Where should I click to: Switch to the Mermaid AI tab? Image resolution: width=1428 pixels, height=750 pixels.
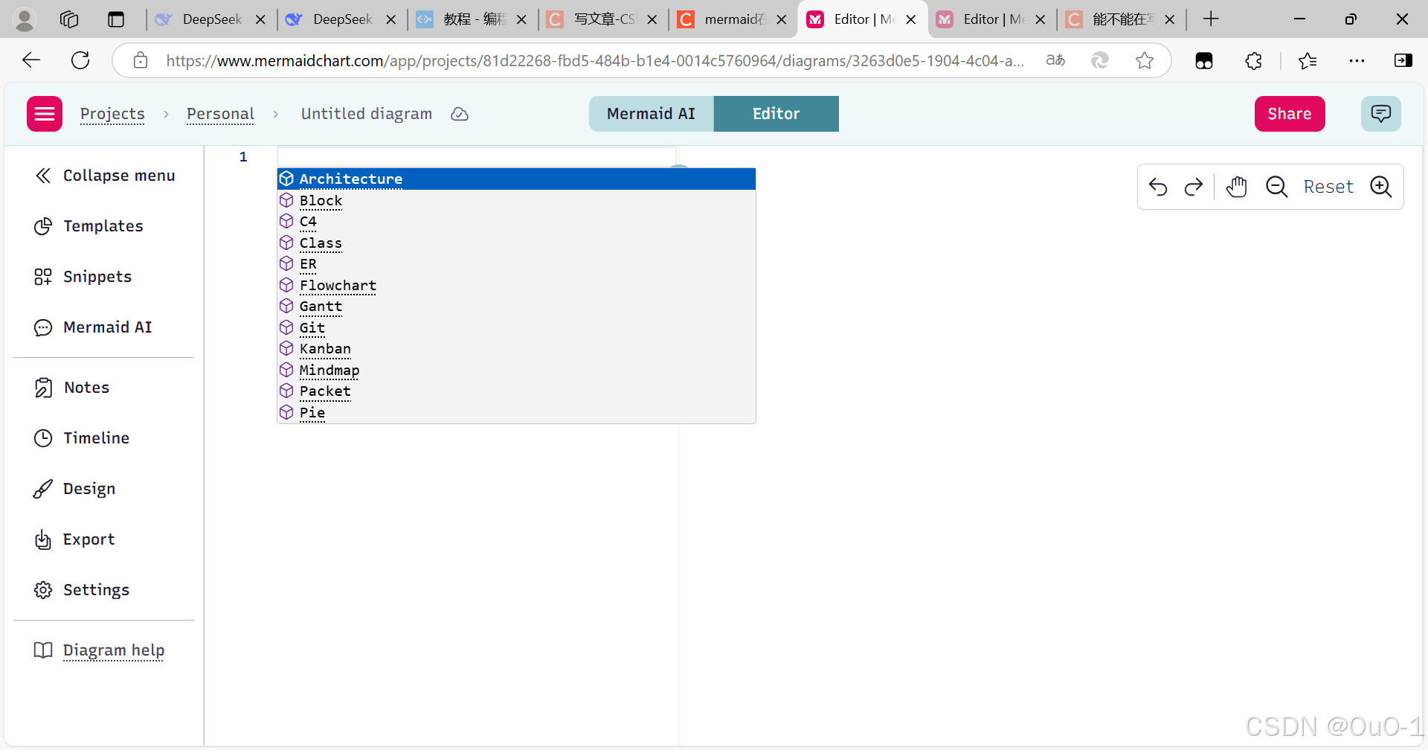point(651,114)
